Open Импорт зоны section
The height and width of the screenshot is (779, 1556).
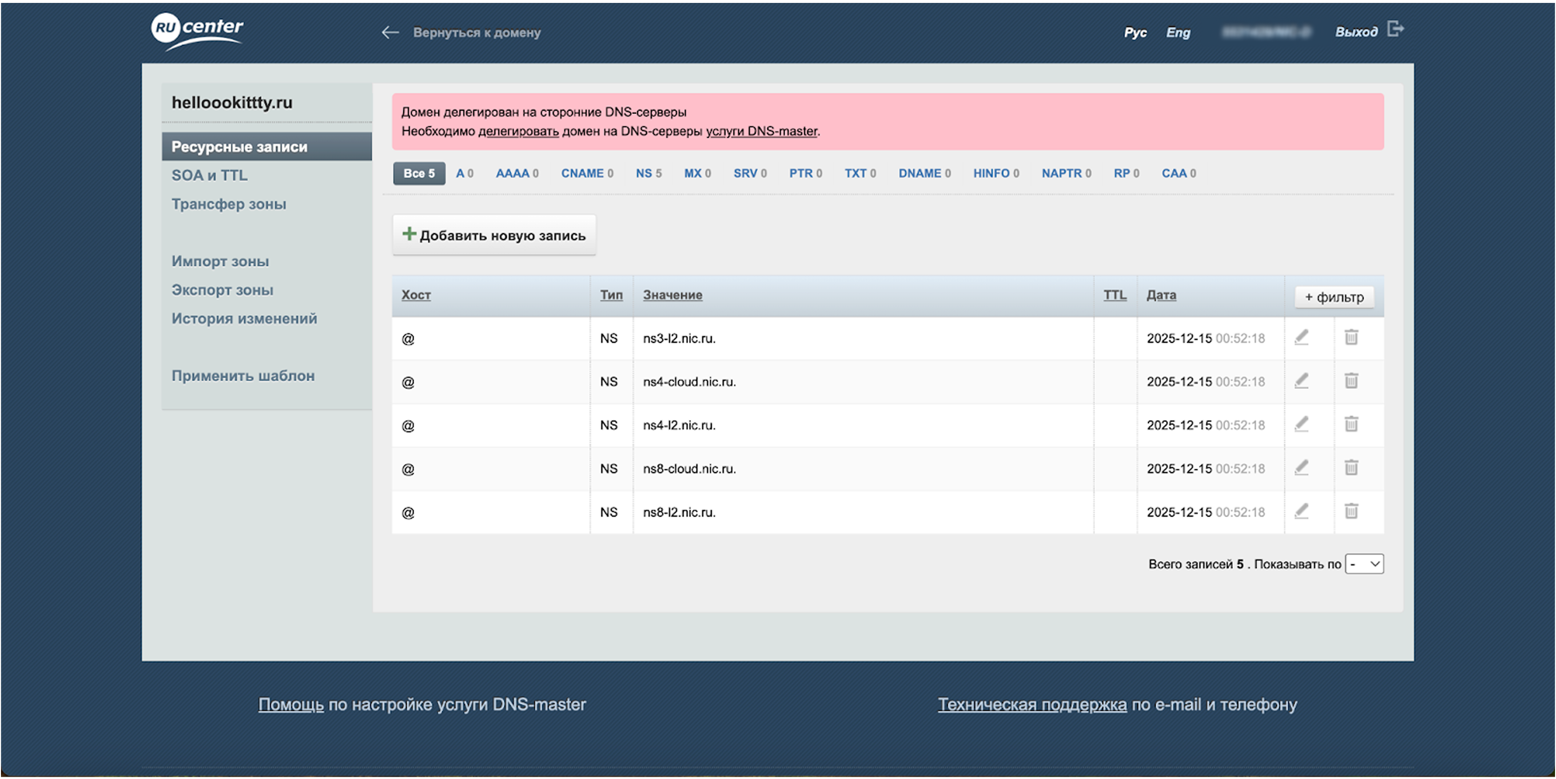(x=220, y=261)
